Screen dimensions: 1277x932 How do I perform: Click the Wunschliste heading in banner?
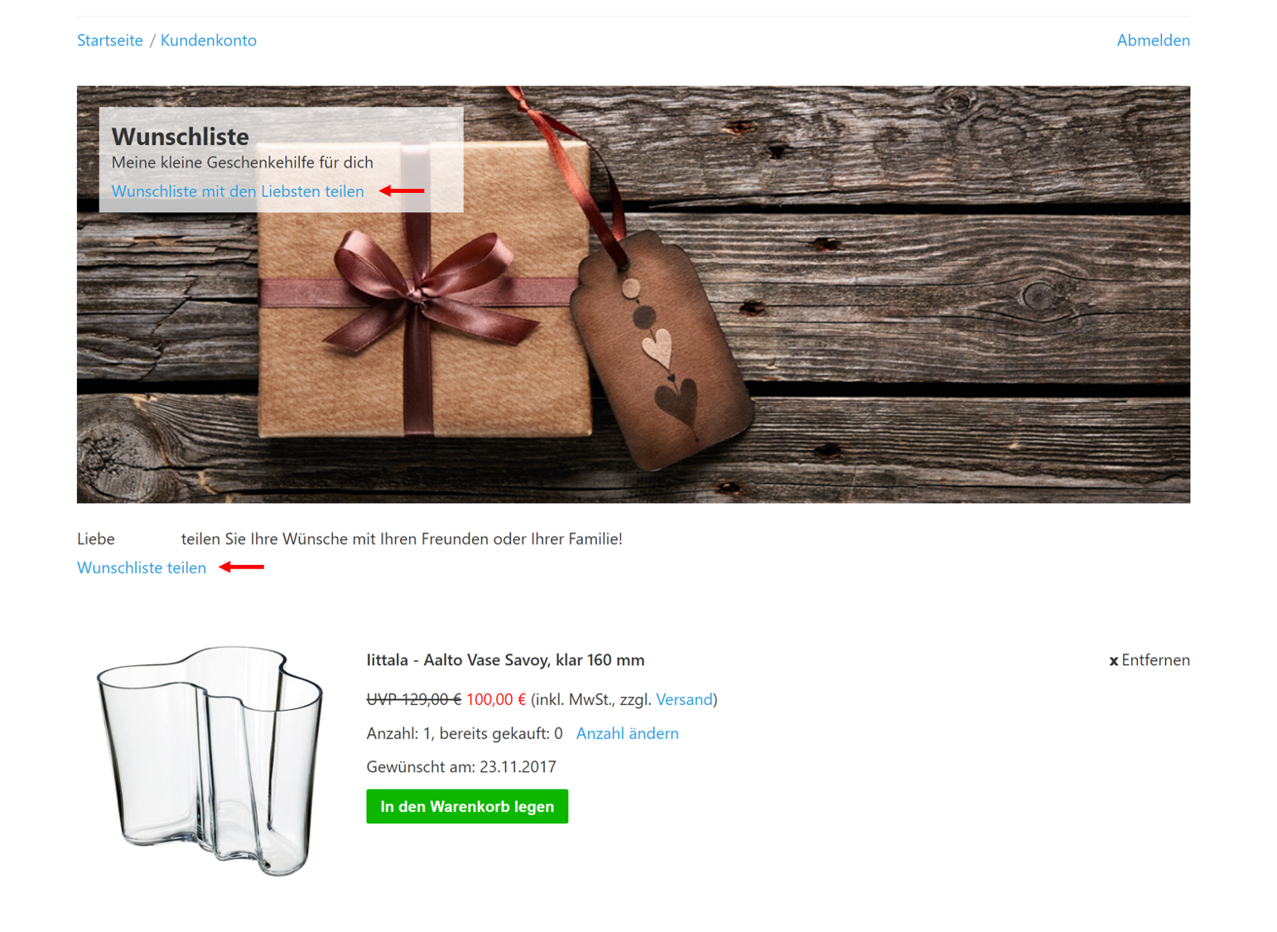[x=181, y=136]
